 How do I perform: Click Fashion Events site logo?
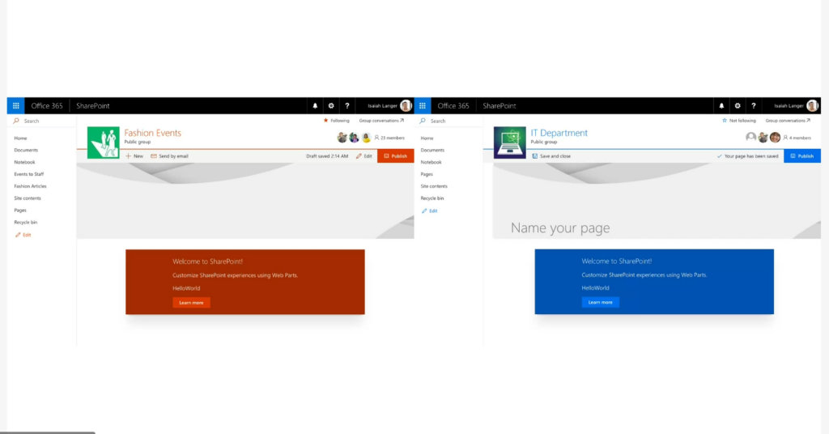[x=103, y=143]
